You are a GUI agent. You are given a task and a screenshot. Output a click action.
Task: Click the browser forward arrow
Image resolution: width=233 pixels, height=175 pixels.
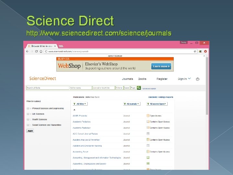tap(32, 51)
